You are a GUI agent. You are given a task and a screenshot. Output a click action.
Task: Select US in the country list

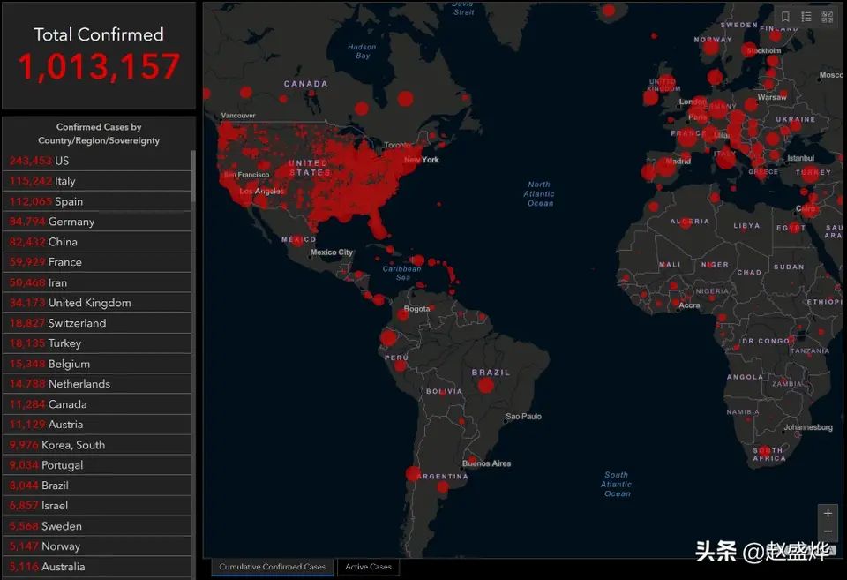(97, 161)
